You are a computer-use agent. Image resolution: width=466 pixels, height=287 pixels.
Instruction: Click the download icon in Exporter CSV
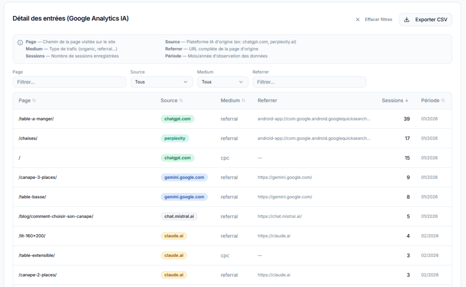click(x=407, y=20)
